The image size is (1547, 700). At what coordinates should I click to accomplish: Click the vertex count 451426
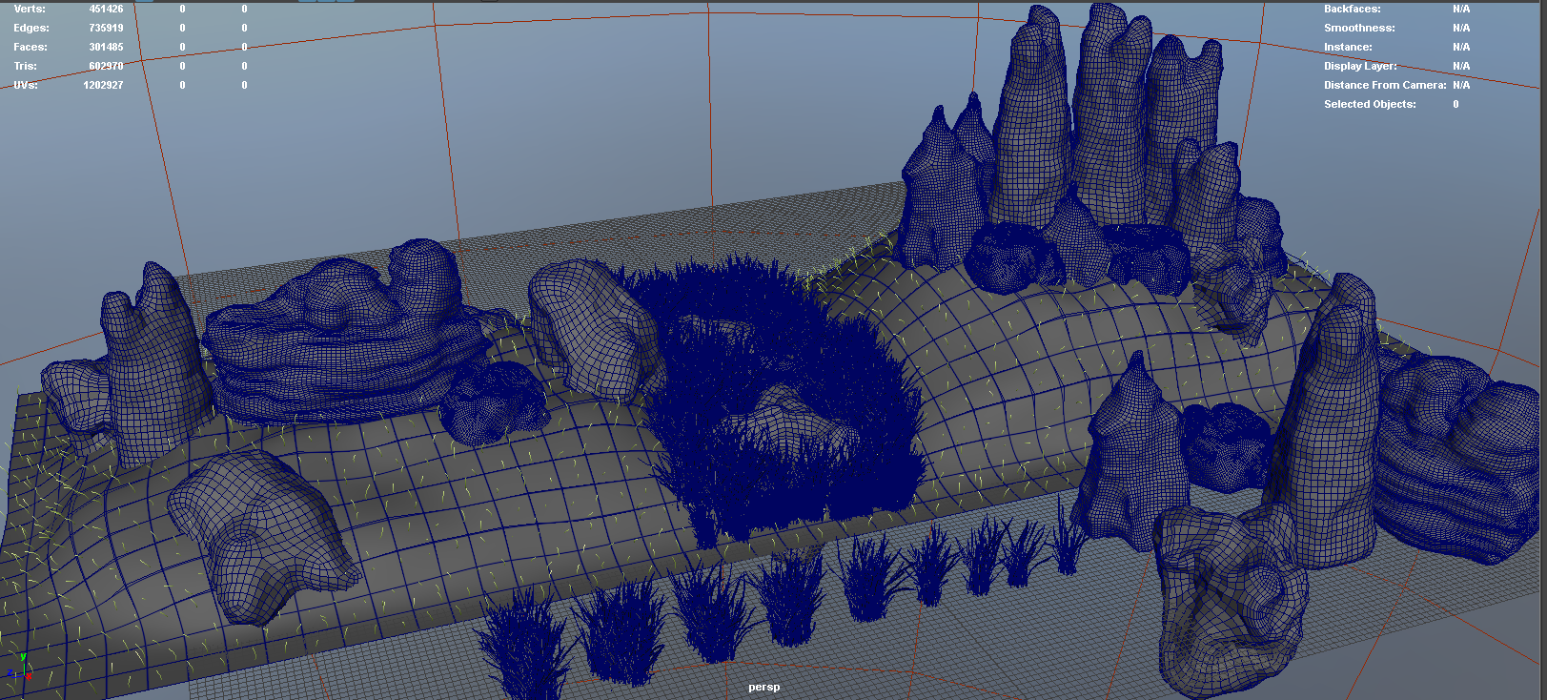click(x=106, y=9)
